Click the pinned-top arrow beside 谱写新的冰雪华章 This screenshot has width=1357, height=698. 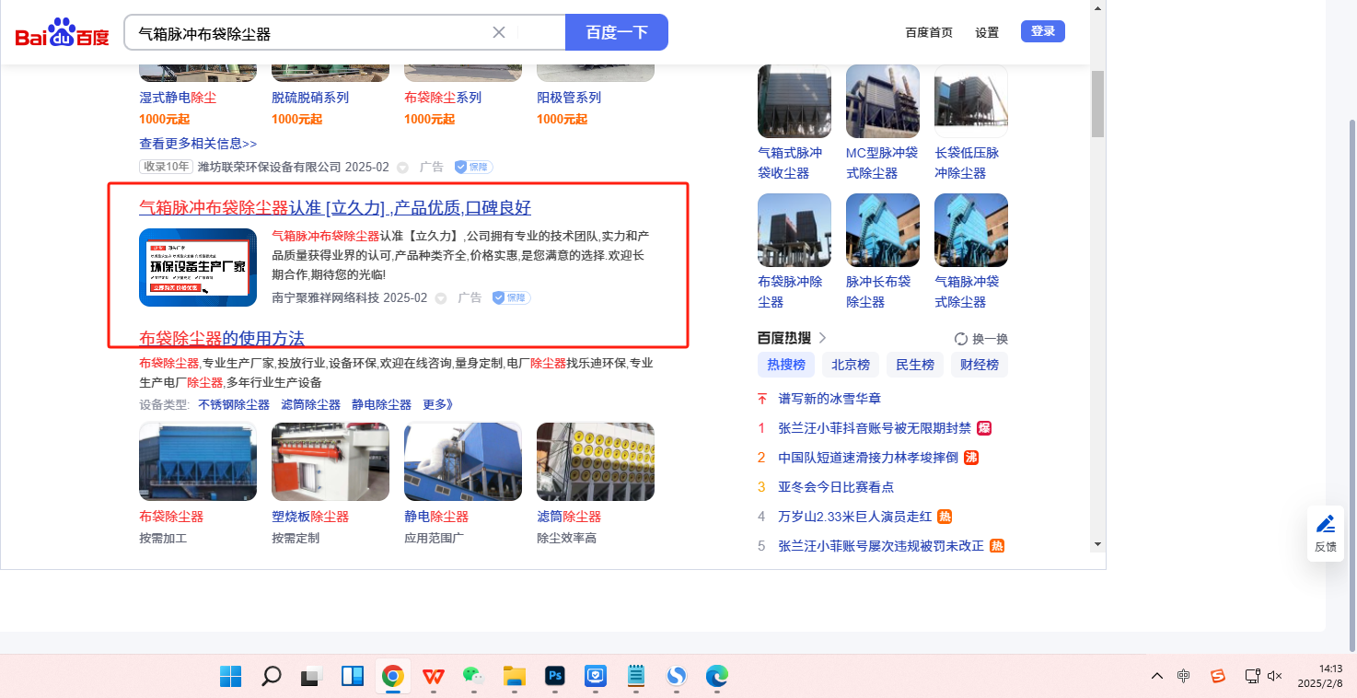tap(761, 399)
